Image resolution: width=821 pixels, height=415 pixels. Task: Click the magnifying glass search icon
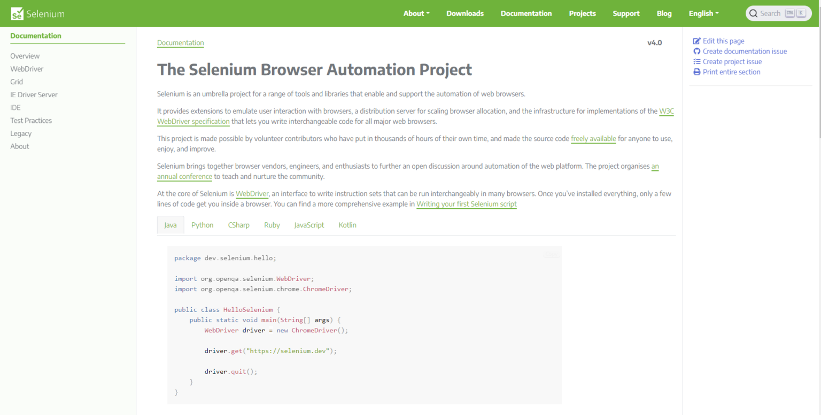coord(754,13)
